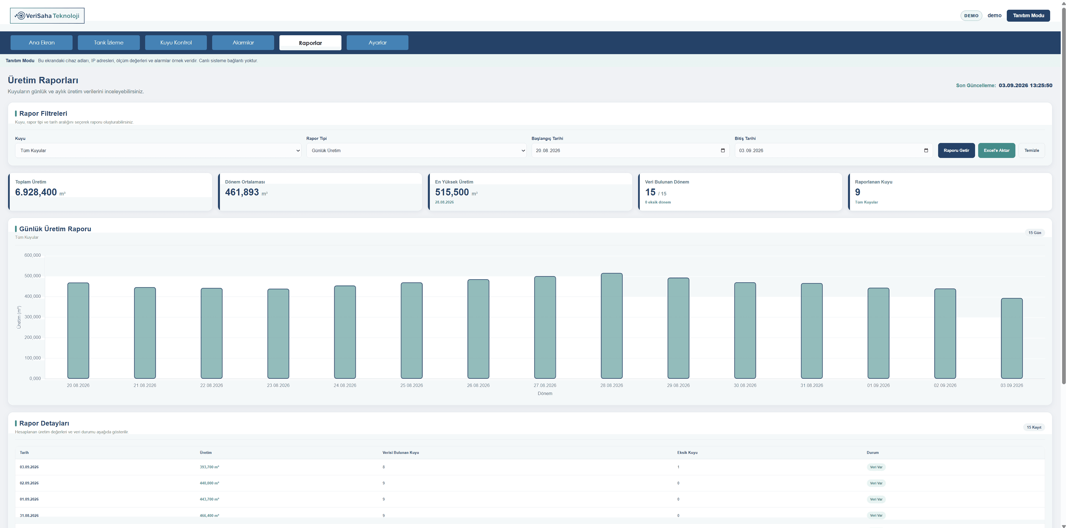
Task: Click the 03.09.2026 chart bar
Action: click(1012, 338)
